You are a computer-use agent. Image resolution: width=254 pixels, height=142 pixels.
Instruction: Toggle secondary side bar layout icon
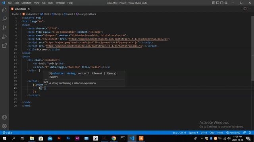[222, 3]
